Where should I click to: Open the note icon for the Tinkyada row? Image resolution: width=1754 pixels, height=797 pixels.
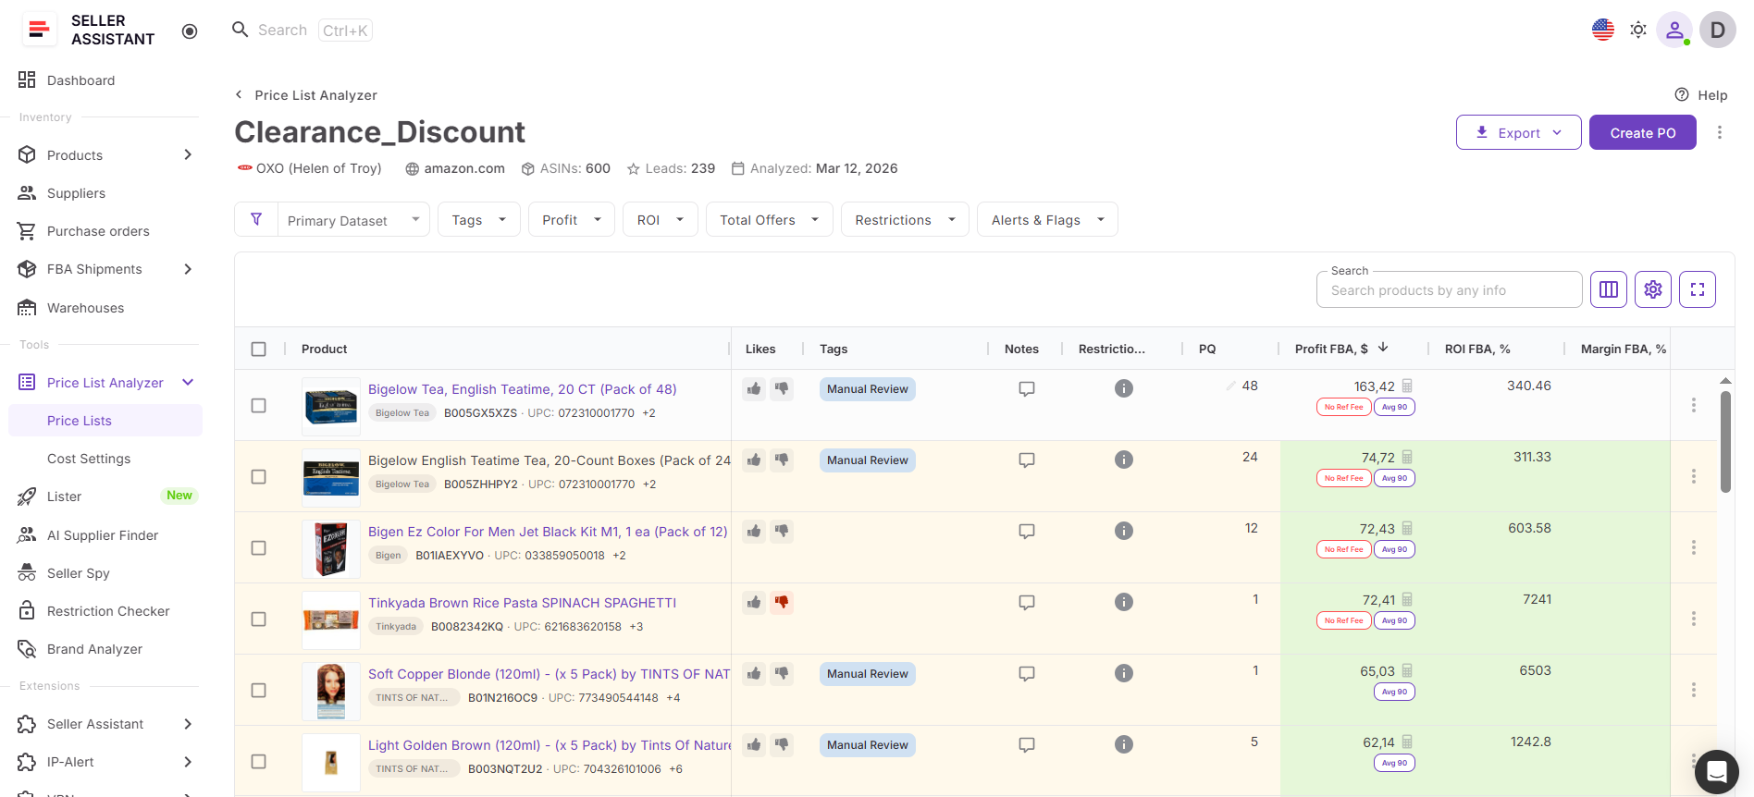(x=1027, y=602)
